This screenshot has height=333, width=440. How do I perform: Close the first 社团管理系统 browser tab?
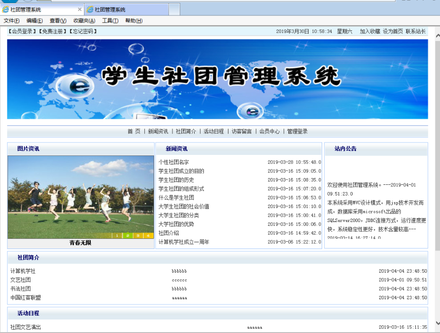[80, 10]
